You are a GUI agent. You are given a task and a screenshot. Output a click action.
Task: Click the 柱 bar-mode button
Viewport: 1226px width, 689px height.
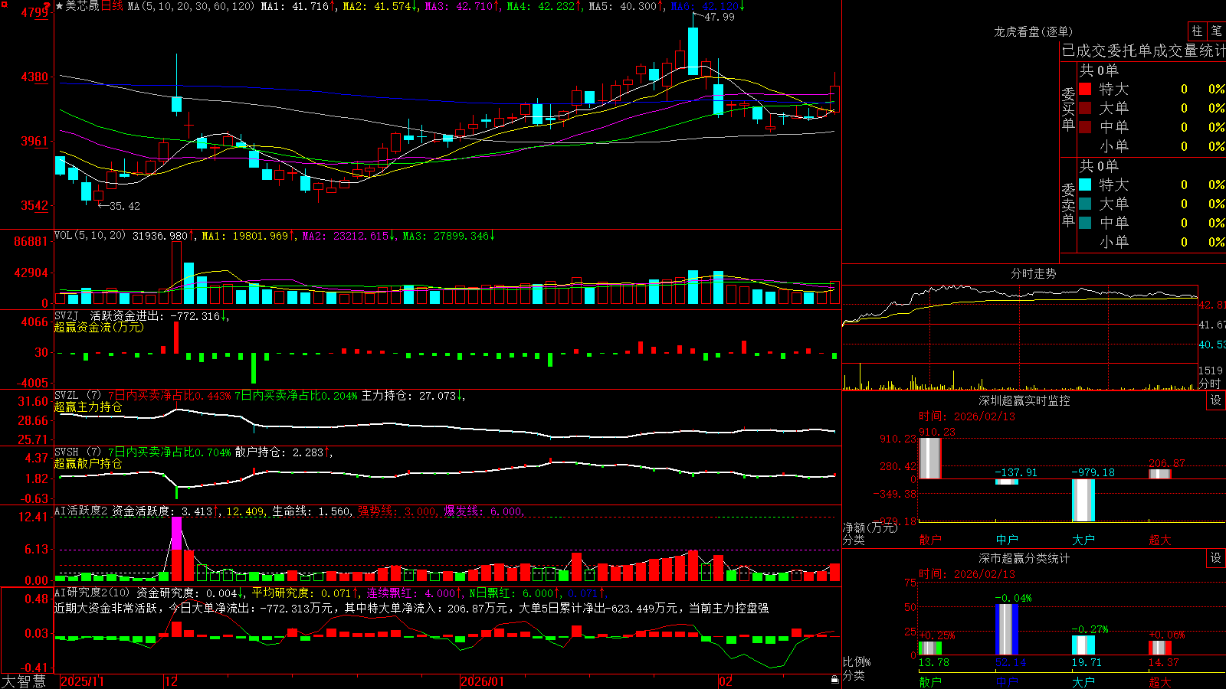[x=1197, y=31]
